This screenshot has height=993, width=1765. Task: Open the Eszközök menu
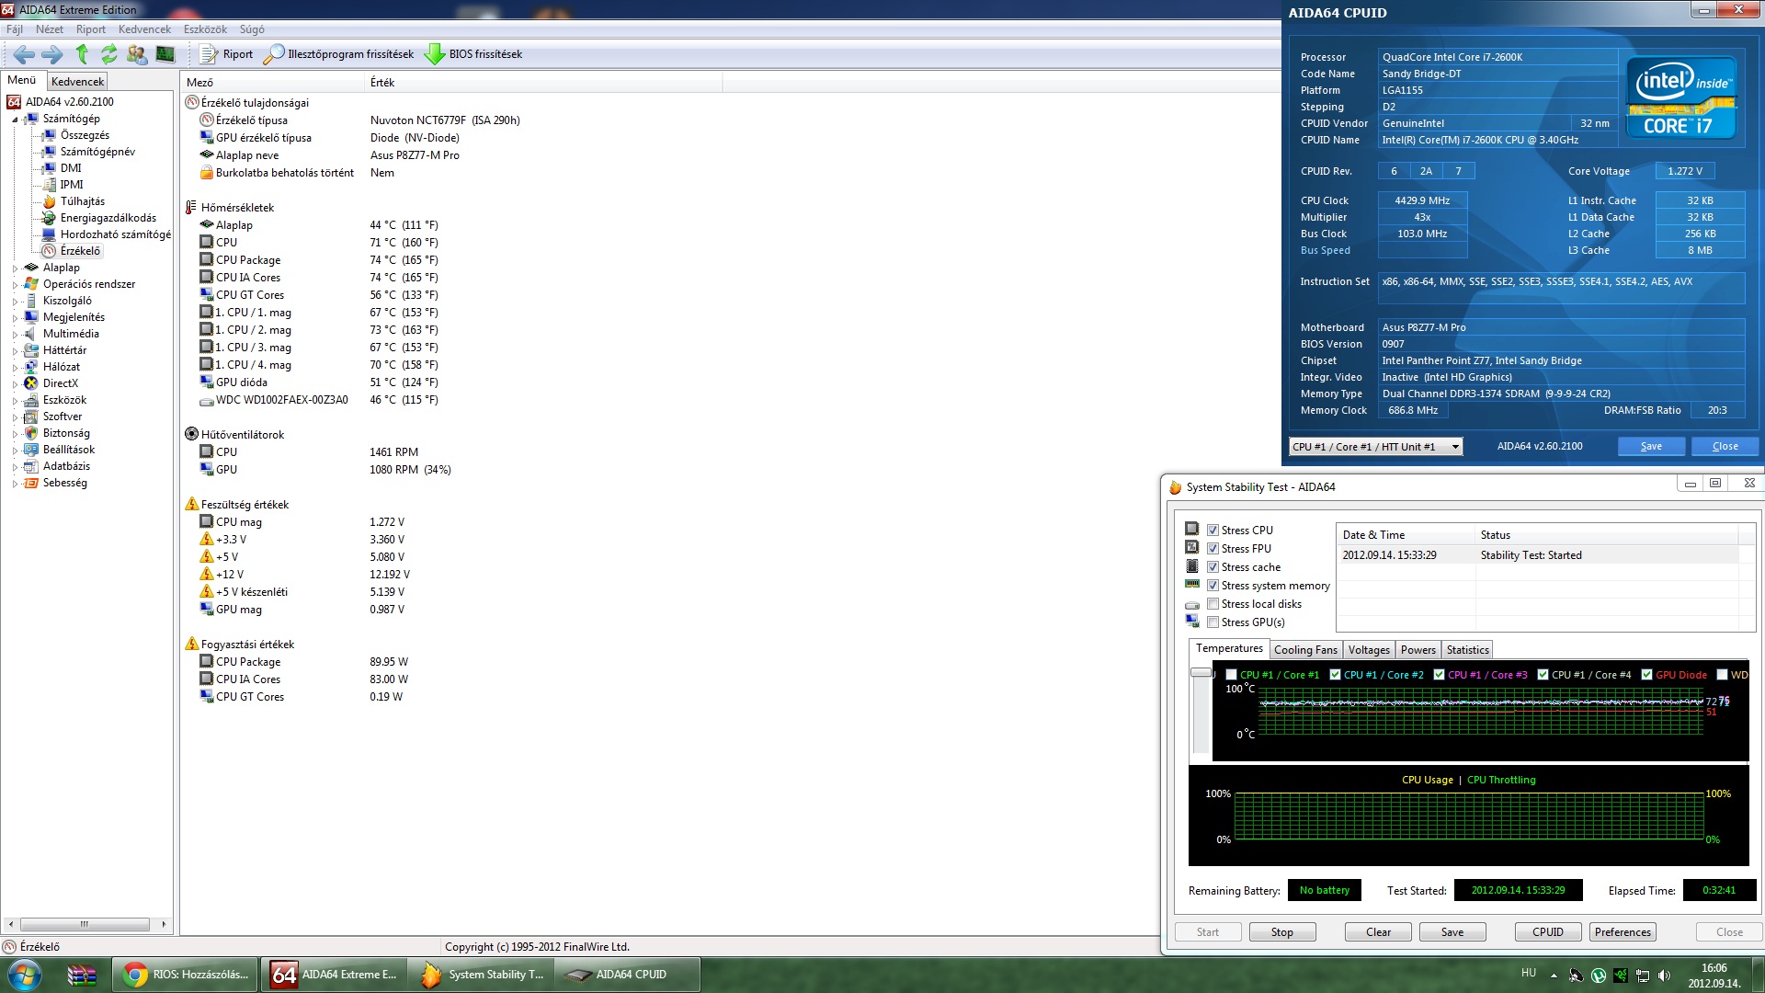(x=205, y=29)
